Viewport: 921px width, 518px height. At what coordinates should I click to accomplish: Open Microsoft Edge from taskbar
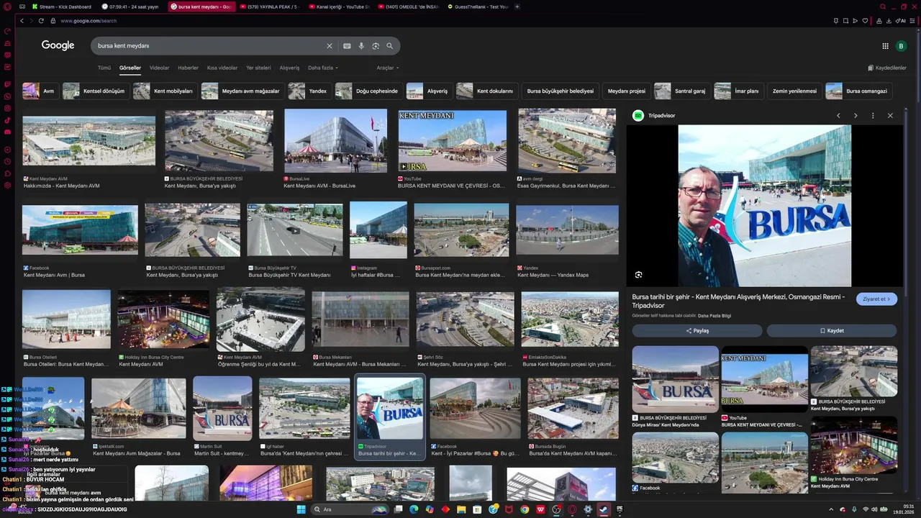(x=414, y=509)
